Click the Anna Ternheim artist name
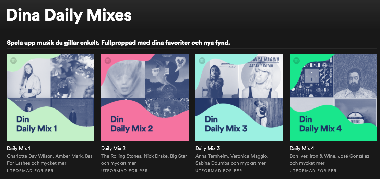The image size is (380, 179). pyautogui.click(x=212, y=156)
